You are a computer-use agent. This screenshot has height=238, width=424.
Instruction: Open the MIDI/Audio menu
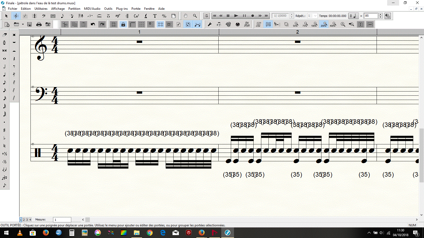coord(92,9)
